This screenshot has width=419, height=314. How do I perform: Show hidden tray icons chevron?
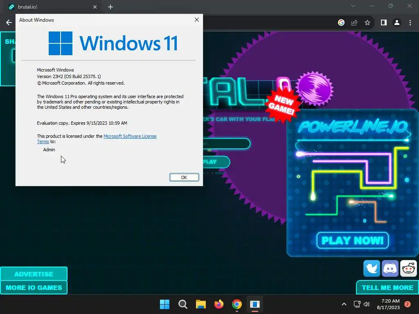[344, 304]
